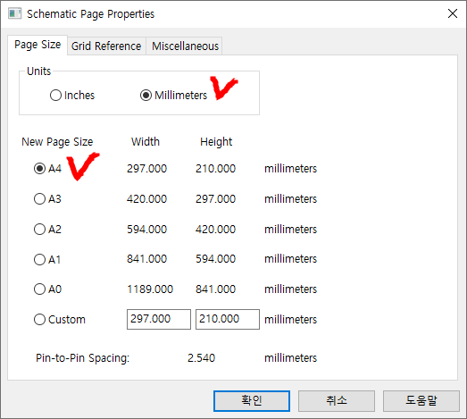Click the Width column heading
This screenshot has width=467, height=419.
(146, 142)
